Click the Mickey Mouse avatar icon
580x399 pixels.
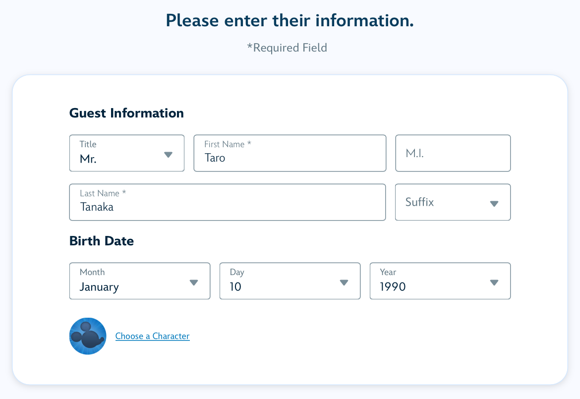tap(88, 336)
